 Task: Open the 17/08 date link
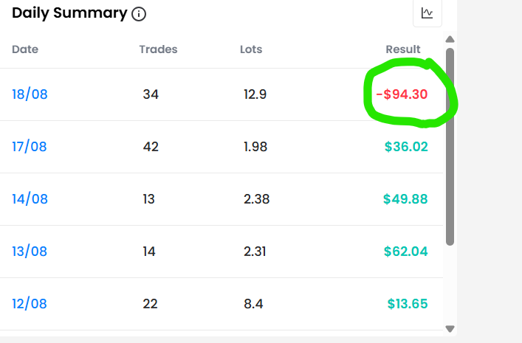pos(30,147)
